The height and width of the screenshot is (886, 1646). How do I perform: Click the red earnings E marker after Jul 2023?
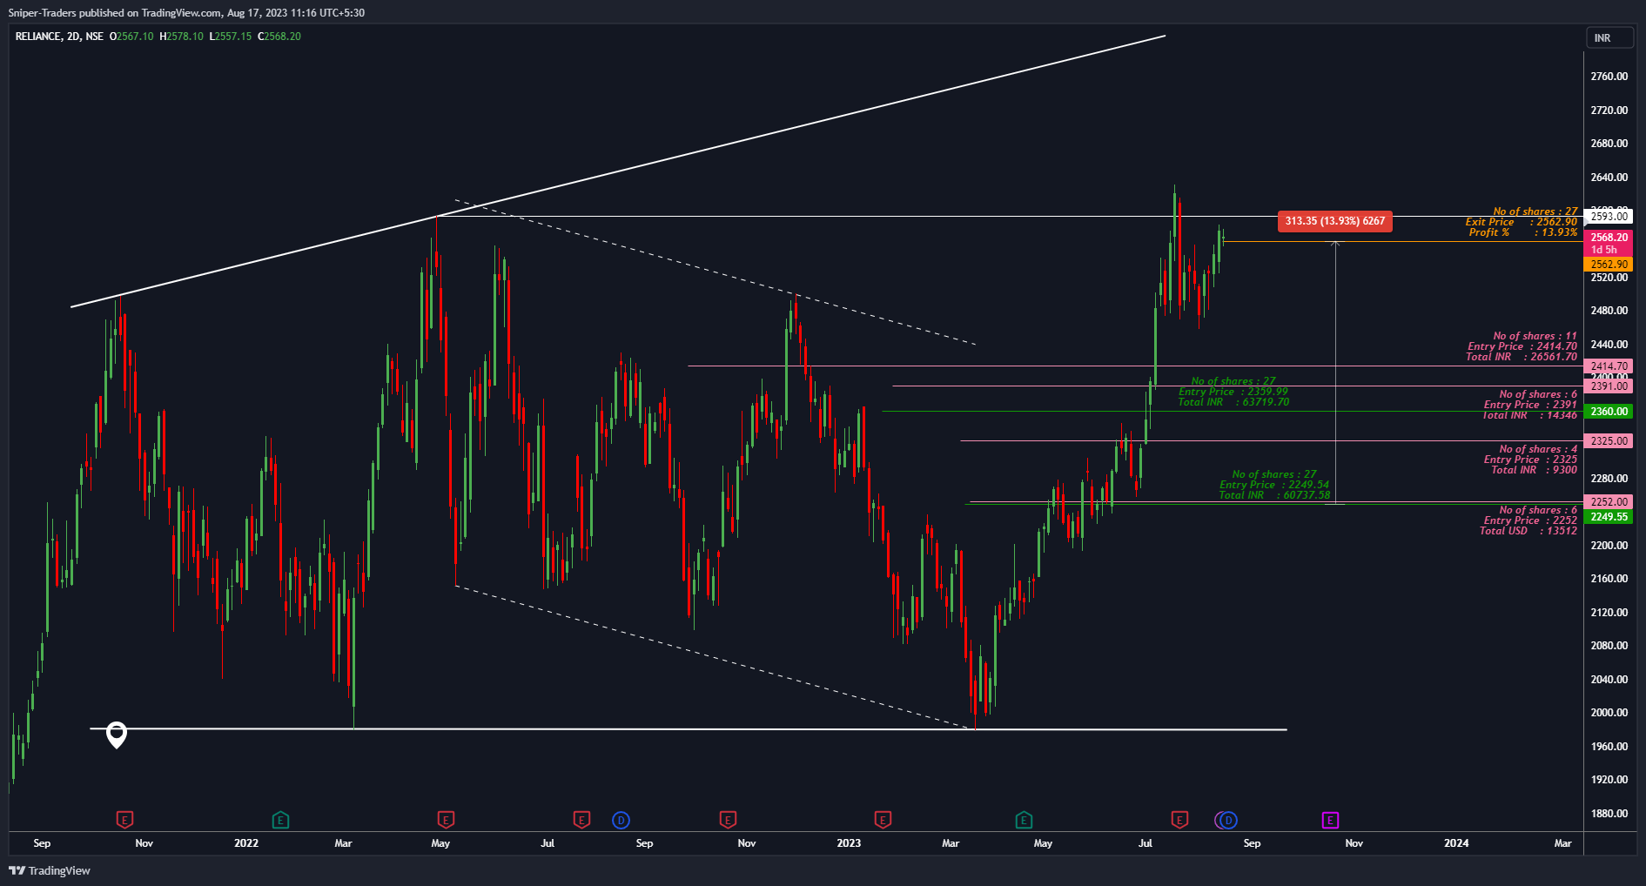[x=1179, y=820]
